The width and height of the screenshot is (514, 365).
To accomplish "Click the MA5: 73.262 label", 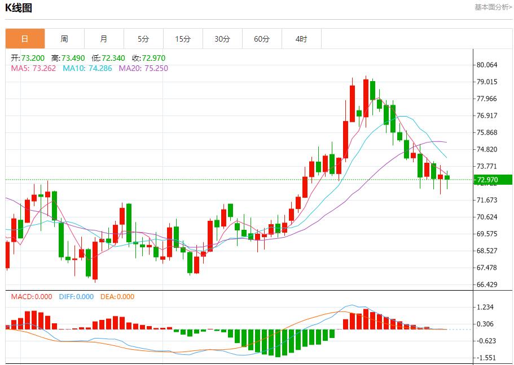I will pos(33,68).
